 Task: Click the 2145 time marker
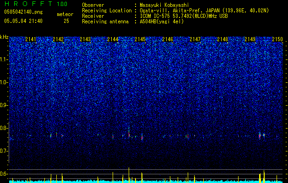[x=140, y=39]
